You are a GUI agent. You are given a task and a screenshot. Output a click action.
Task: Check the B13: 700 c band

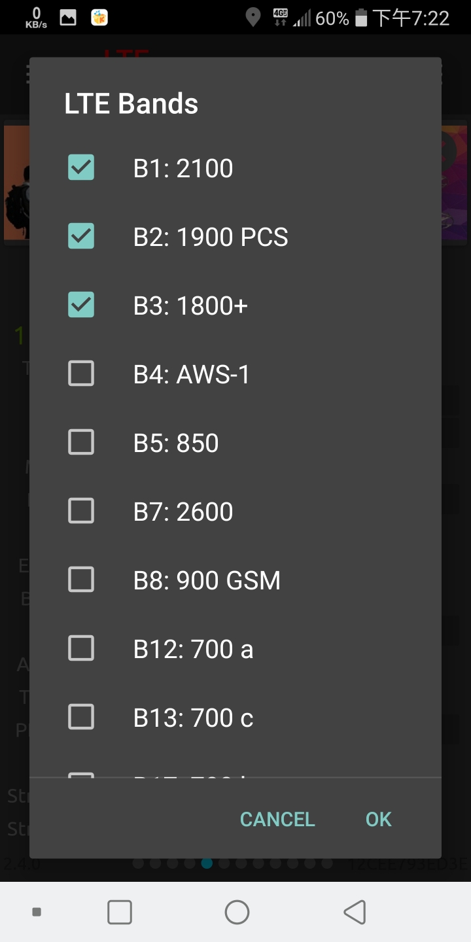81,717
